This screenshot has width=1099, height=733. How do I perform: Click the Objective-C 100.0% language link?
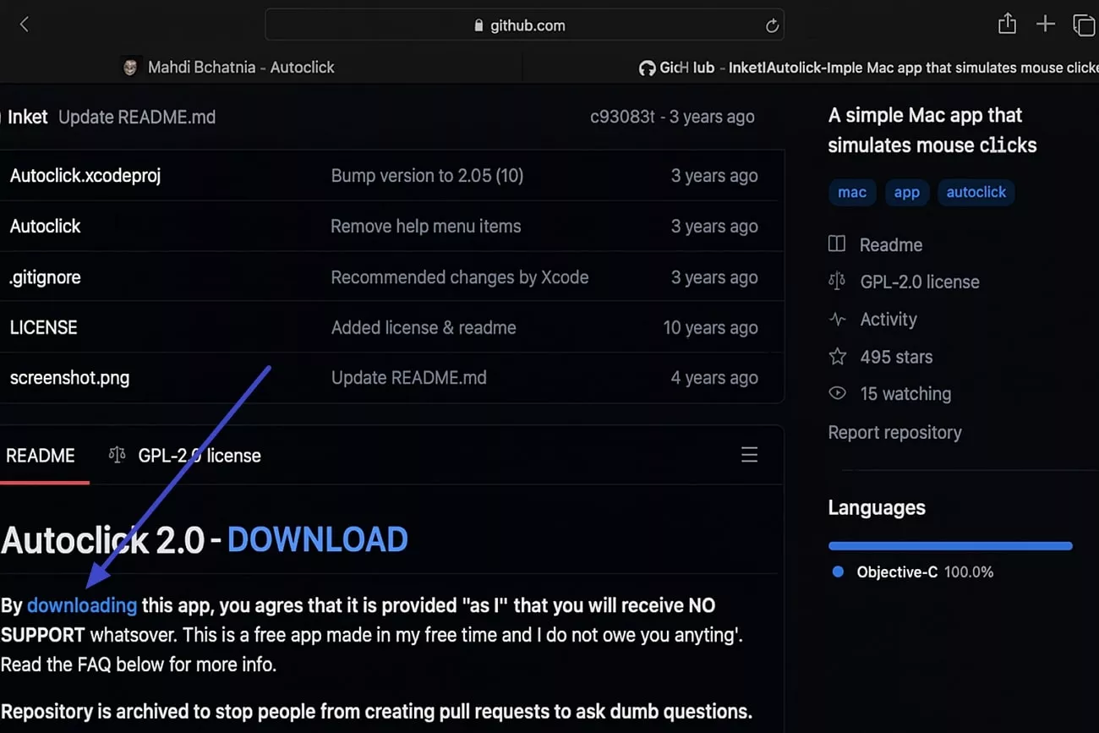tap(925, 572)
